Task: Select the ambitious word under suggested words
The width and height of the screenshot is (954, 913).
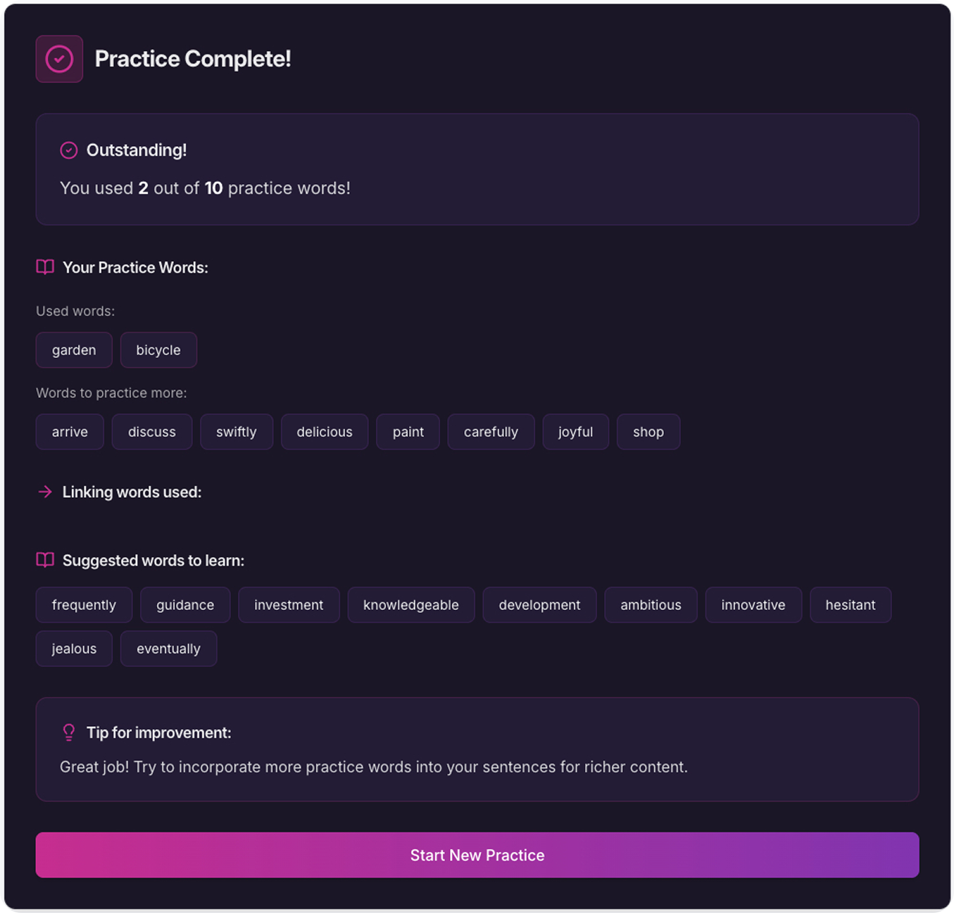Action: pos(650,605)
